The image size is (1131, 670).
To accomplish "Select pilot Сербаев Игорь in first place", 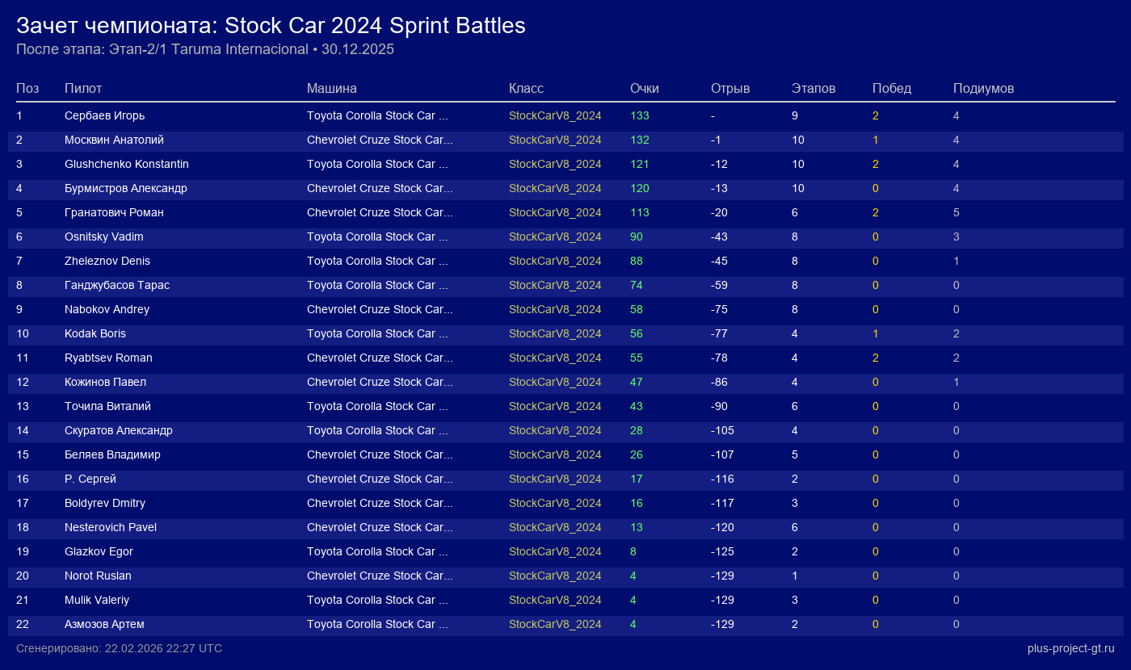I will point(104,115).
